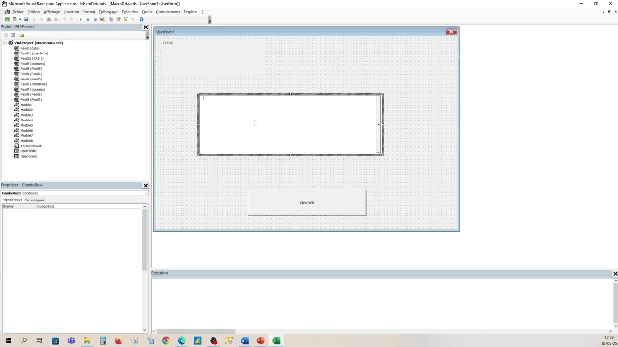Select Feuil1 (data) in project tree
Viewport: 618px width, 347px height.
(x=29, y=48)
